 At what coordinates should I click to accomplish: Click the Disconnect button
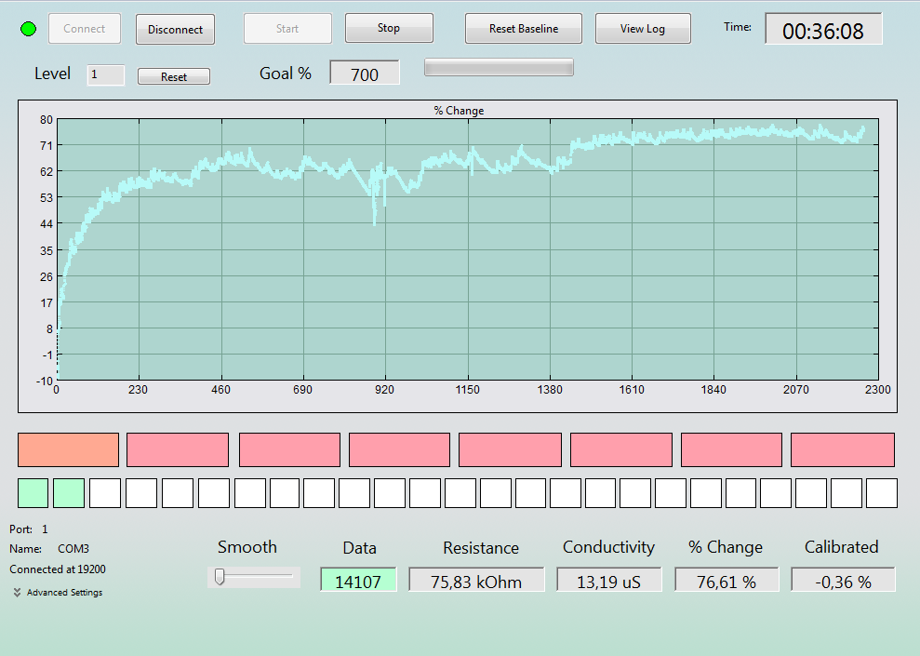coord(176,30)
